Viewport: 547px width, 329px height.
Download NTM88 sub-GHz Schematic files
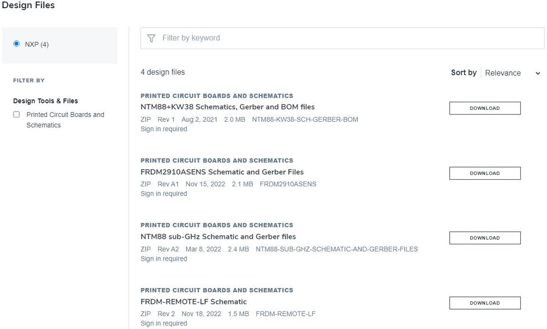pyautogui.click(x=485, y=238)
